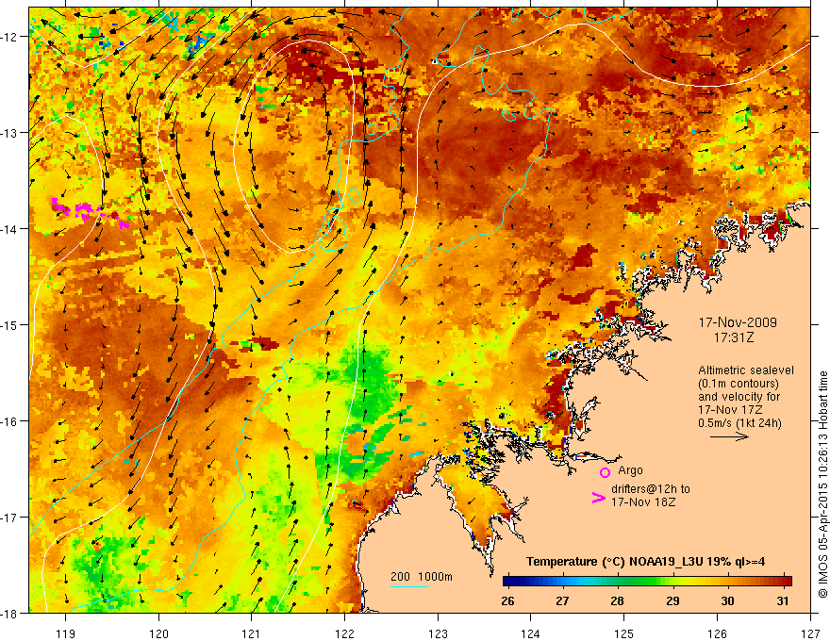The image size is (830, 641).
Task: Click the 'Argo' legend label
Action: 630,470
